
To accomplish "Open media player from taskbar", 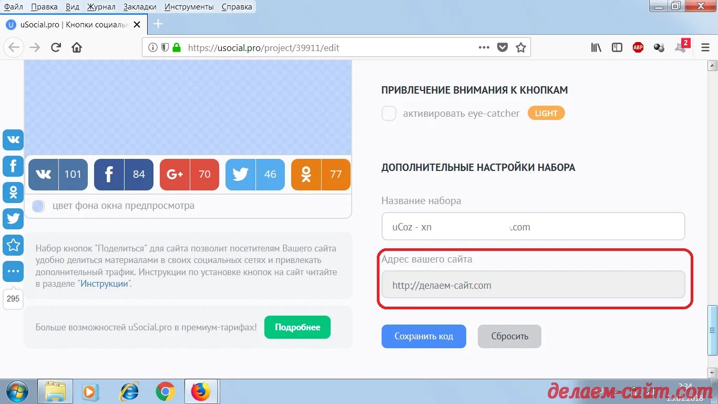I will (x=90, y=392).
